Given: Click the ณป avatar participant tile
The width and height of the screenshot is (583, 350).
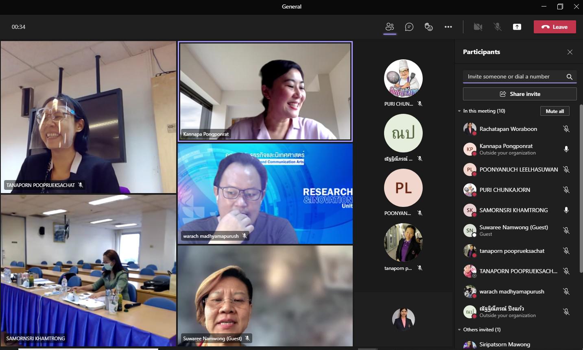Looking at the screenshot, I should (403, 133).
